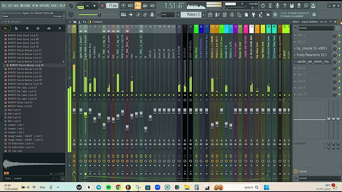Open the View channel rack icon
The height and width of the screenshot is (192, 342).
(x=224, y=15)
